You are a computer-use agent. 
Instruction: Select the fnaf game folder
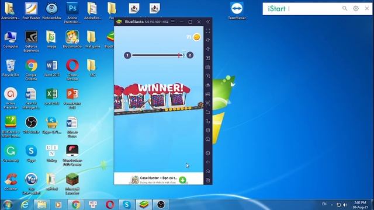pyautogui.click(x=92, y=39)
